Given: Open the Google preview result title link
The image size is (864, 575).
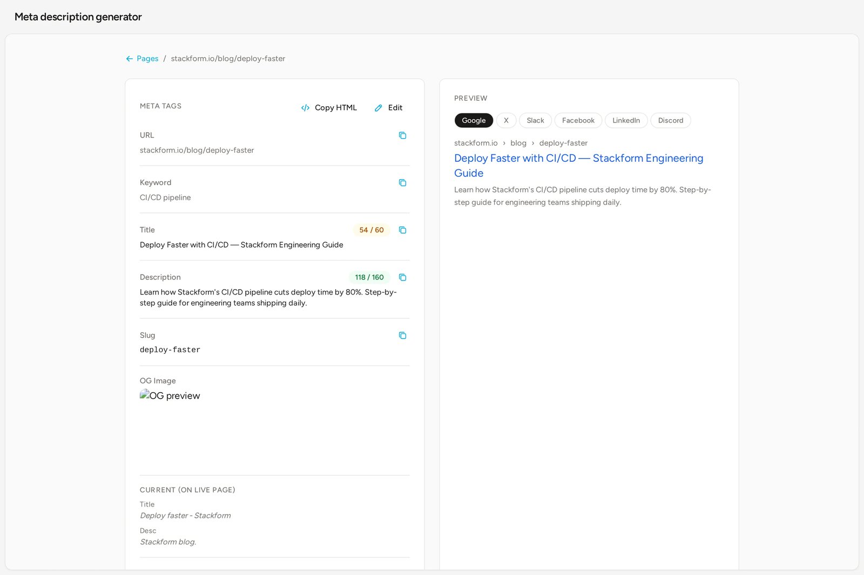Looking at the screenshot, I should click(x=578, y=166).
